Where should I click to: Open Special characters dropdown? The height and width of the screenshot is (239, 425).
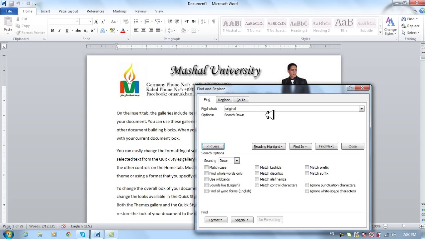[x=242, y=220]
